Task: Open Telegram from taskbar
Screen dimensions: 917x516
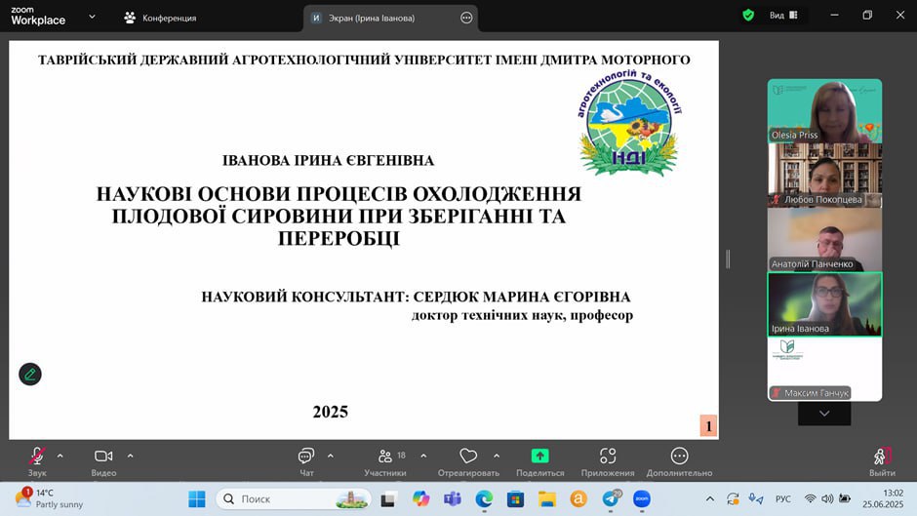Action: [611, 499]
